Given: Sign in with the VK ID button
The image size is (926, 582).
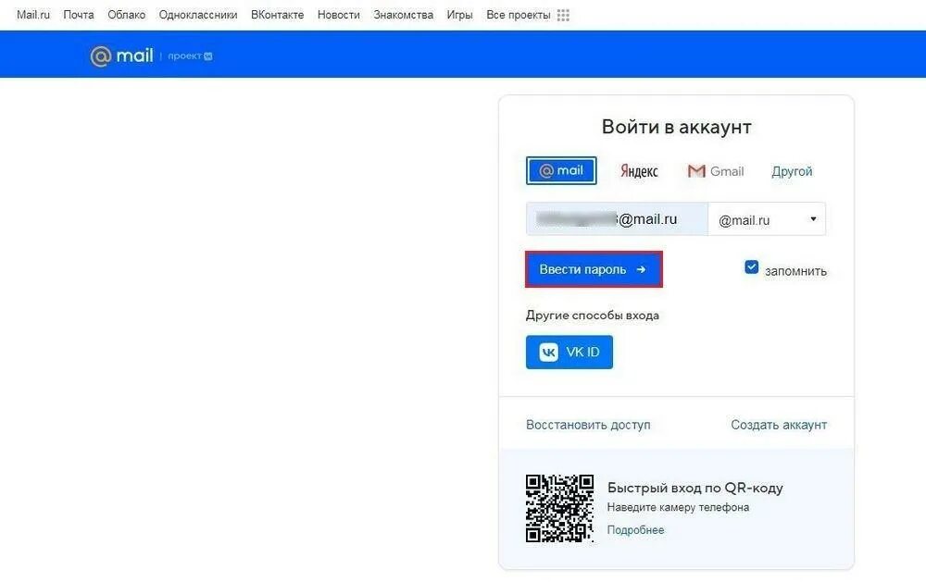Looking at the screenshot, I should 569,352.
